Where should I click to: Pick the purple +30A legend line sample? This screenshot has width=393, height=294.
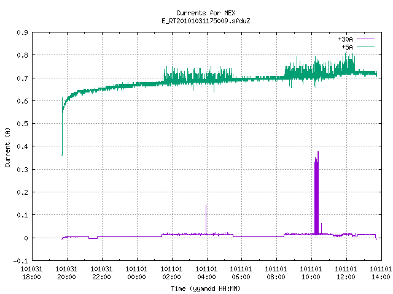365,39
